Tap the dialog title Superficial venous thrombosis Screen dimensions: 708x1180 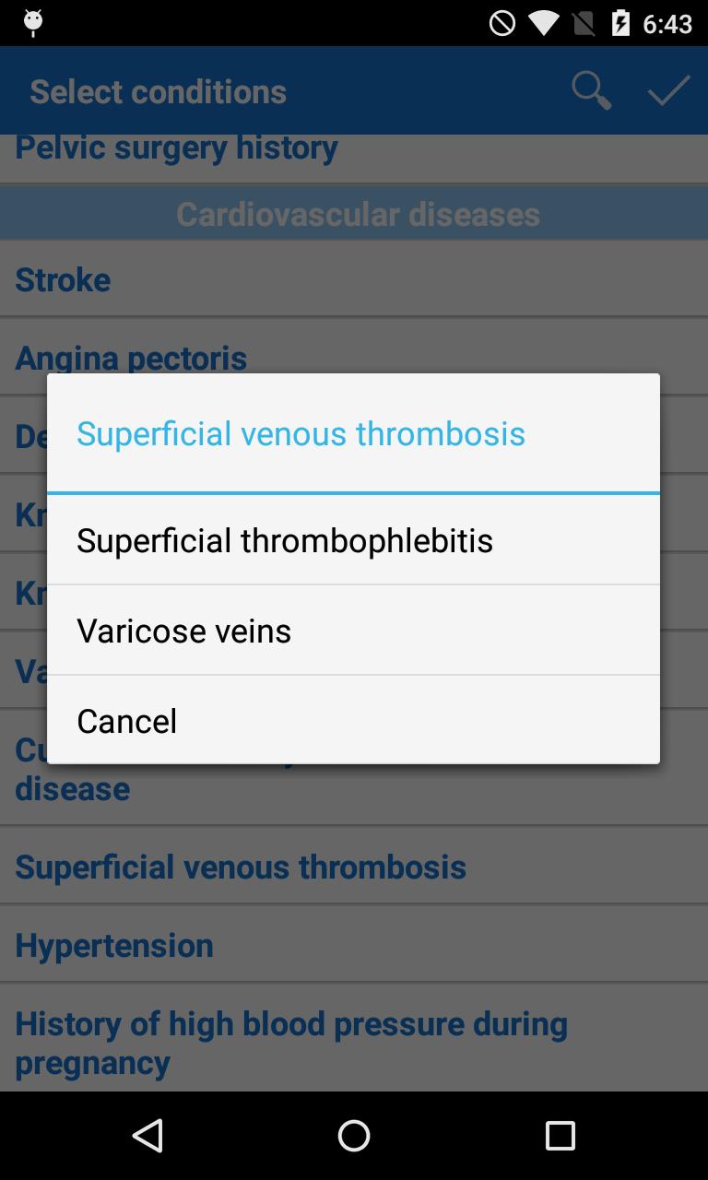point(301,433)
